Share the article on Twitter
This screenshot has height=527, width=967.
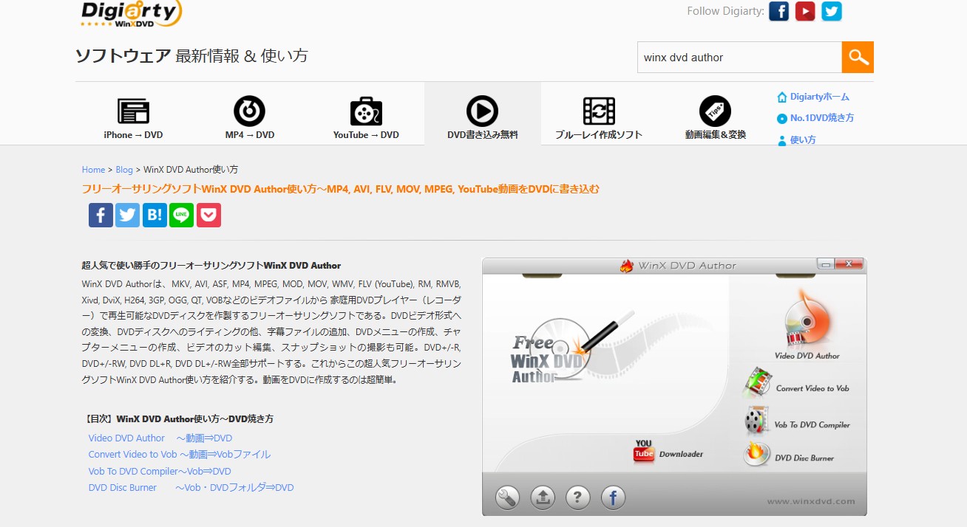coord(128,215)
